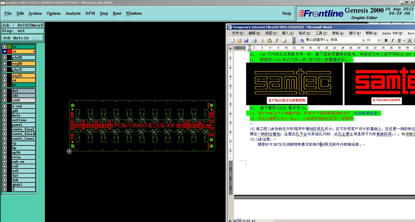Image resolution: width=415 pixels, height=222 pixels.
Task: Select the npth layer name
Action: (x=24, y=152)
